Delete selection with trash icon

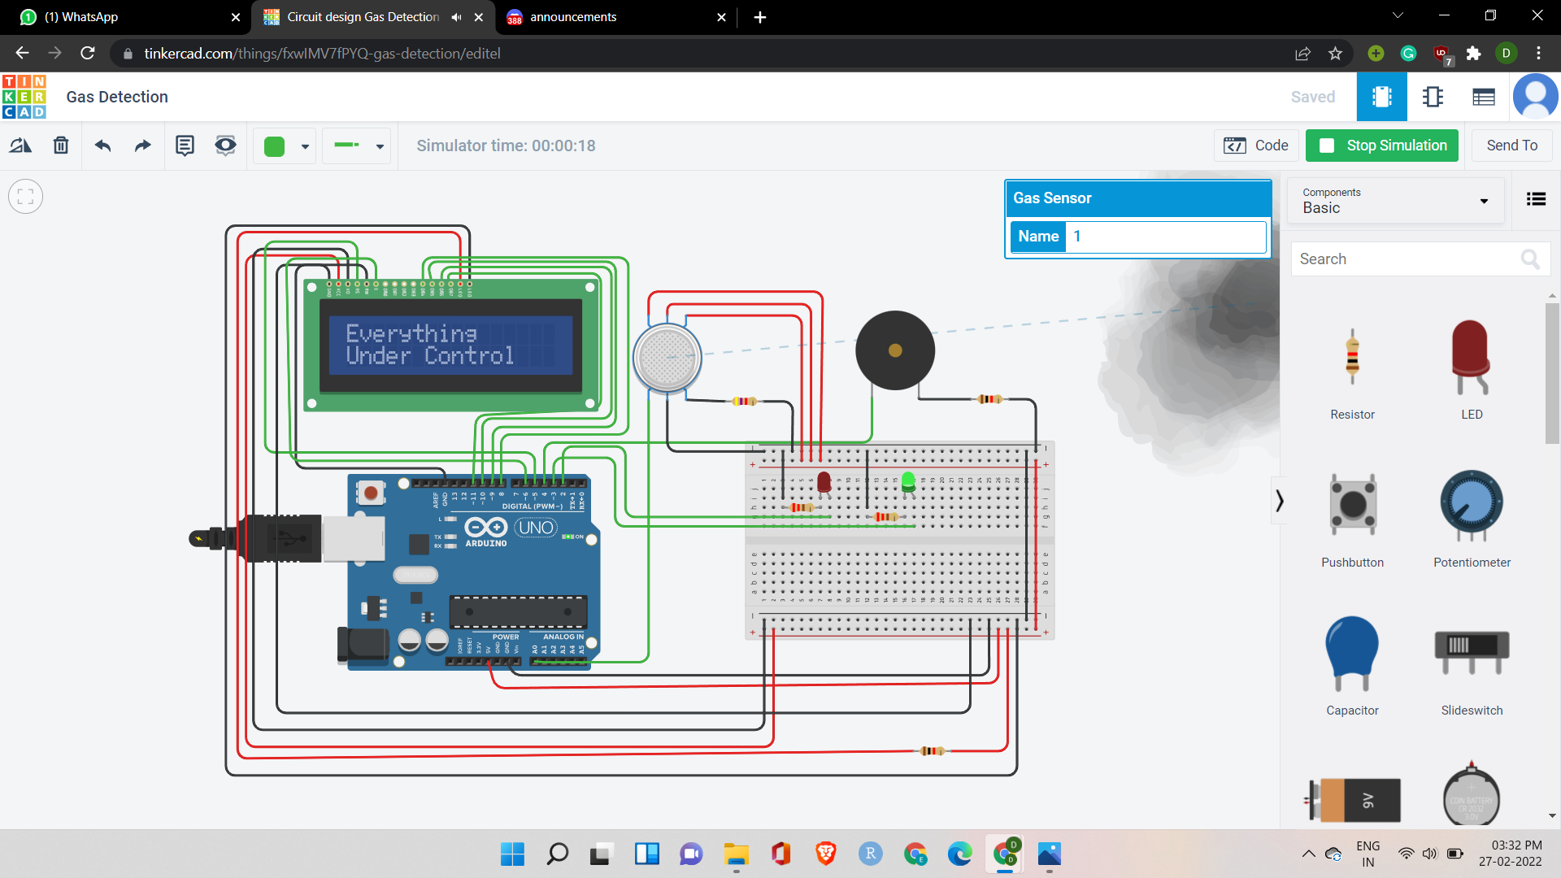point(61,146)
